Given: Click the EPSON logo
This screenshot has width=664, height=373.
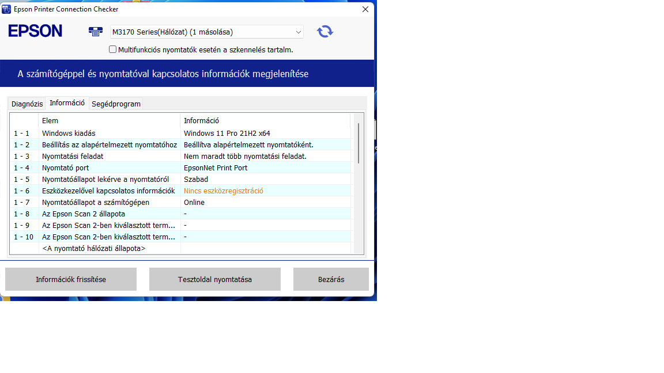Looking at the screenshot, I should 35,31.
